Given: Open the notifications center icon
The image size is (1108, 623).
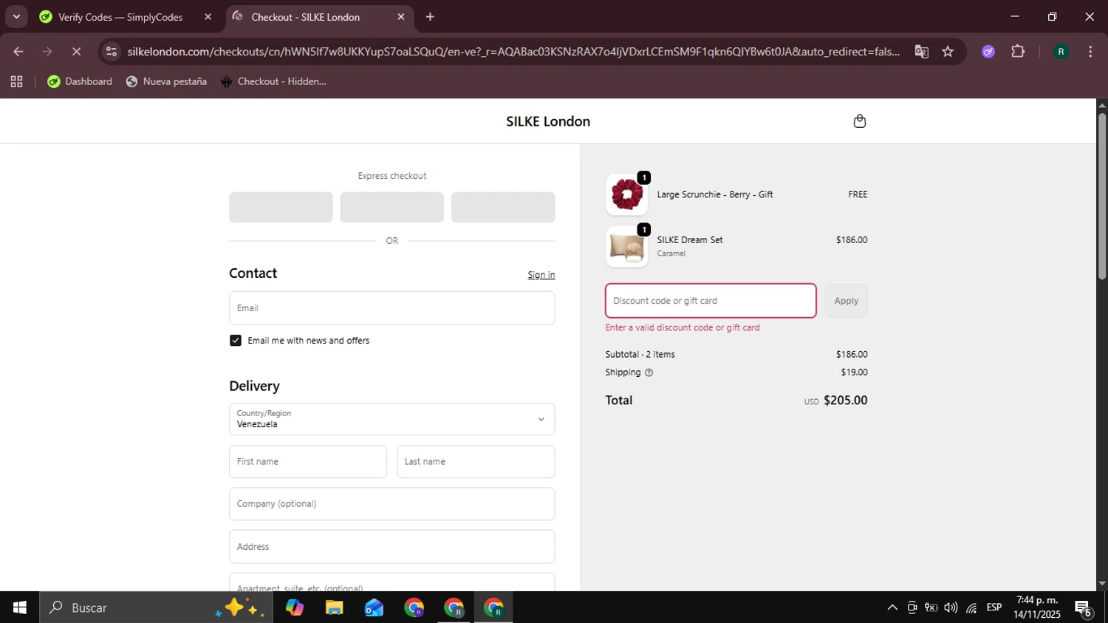Looking at the screenshot, I should coord(1084,608).
